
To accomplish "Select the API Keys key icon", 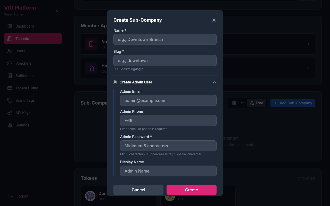I will [x=10, y=113].
